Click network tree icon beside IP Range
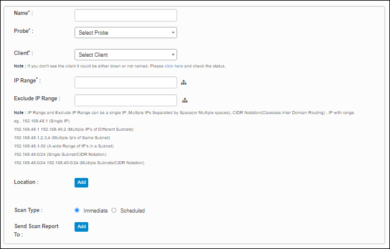This screenshot has height=249, width=390. (x=185, y=83)
